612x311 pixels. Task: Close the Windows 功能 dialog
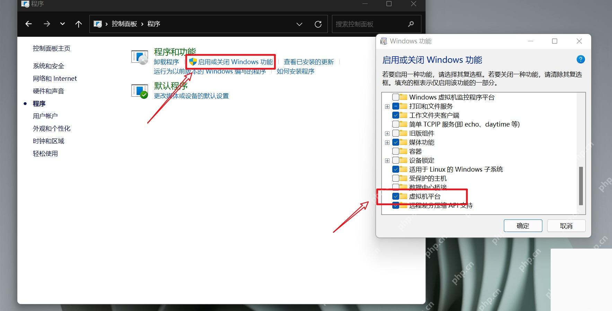(579, 41)
